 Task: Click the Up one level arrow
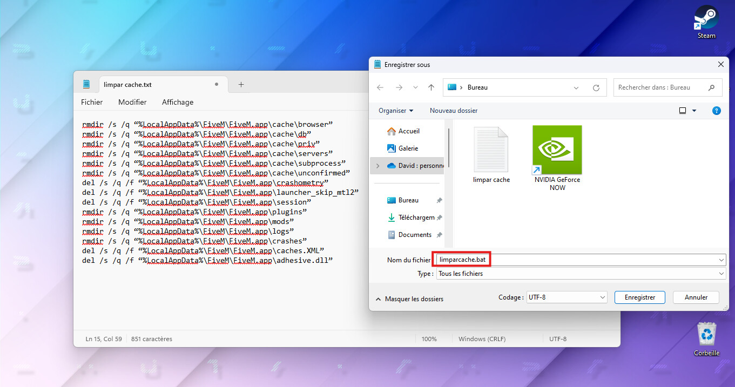(x=431, y=87)
